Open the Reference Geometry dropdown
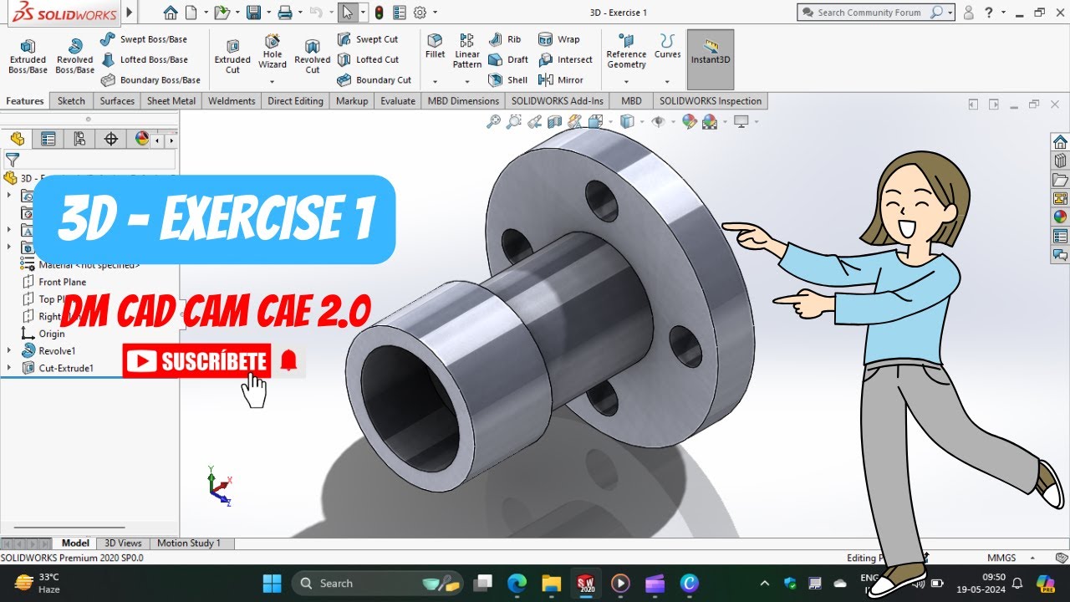The height and width of the screenshot is (602, 1070). pyautogui.click(x=626, y=81)
